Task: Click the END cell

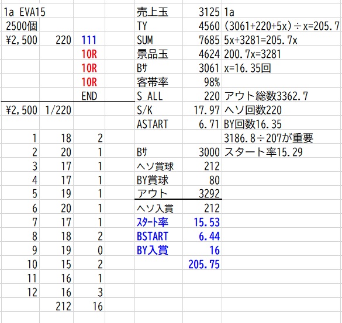Action: pos(89,96)
